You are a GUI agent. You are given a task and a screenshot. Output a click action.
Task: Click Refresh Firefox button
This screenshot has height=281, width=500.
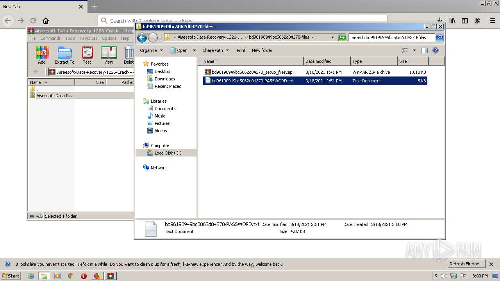click(x=466, y=264)
